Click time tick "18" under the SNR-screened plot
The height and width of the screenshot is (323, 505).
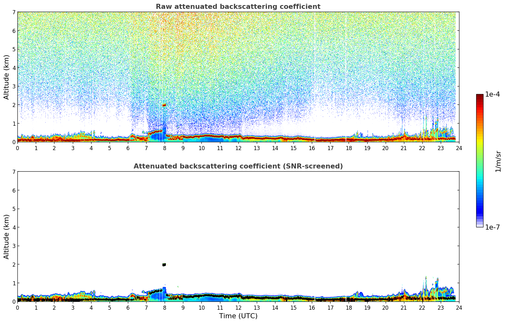tap(349, 307)
